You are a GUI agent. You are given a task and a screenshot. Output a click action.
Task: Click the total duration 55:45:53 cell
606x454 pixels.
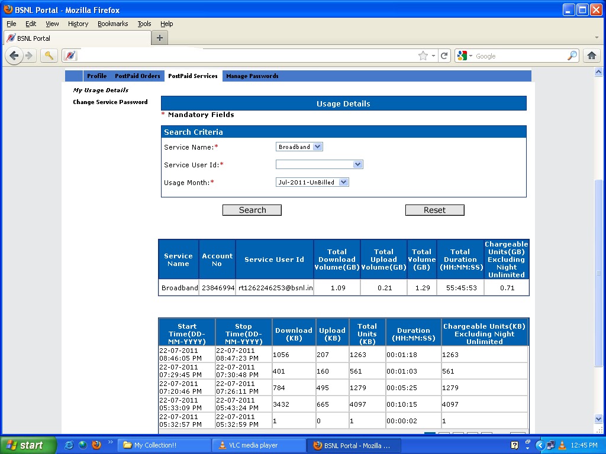460,288
